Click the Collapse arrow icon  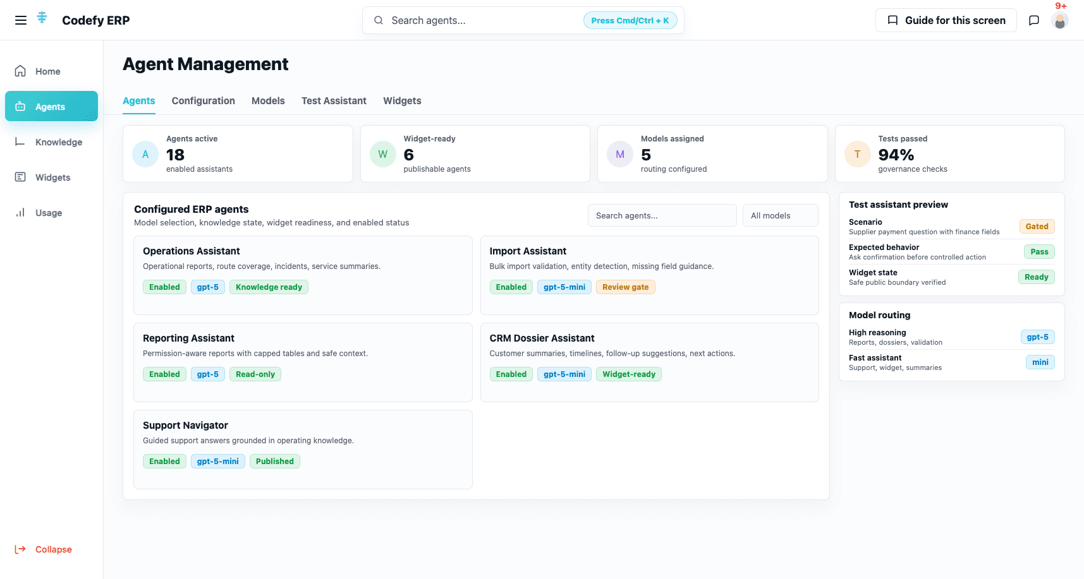20,549
